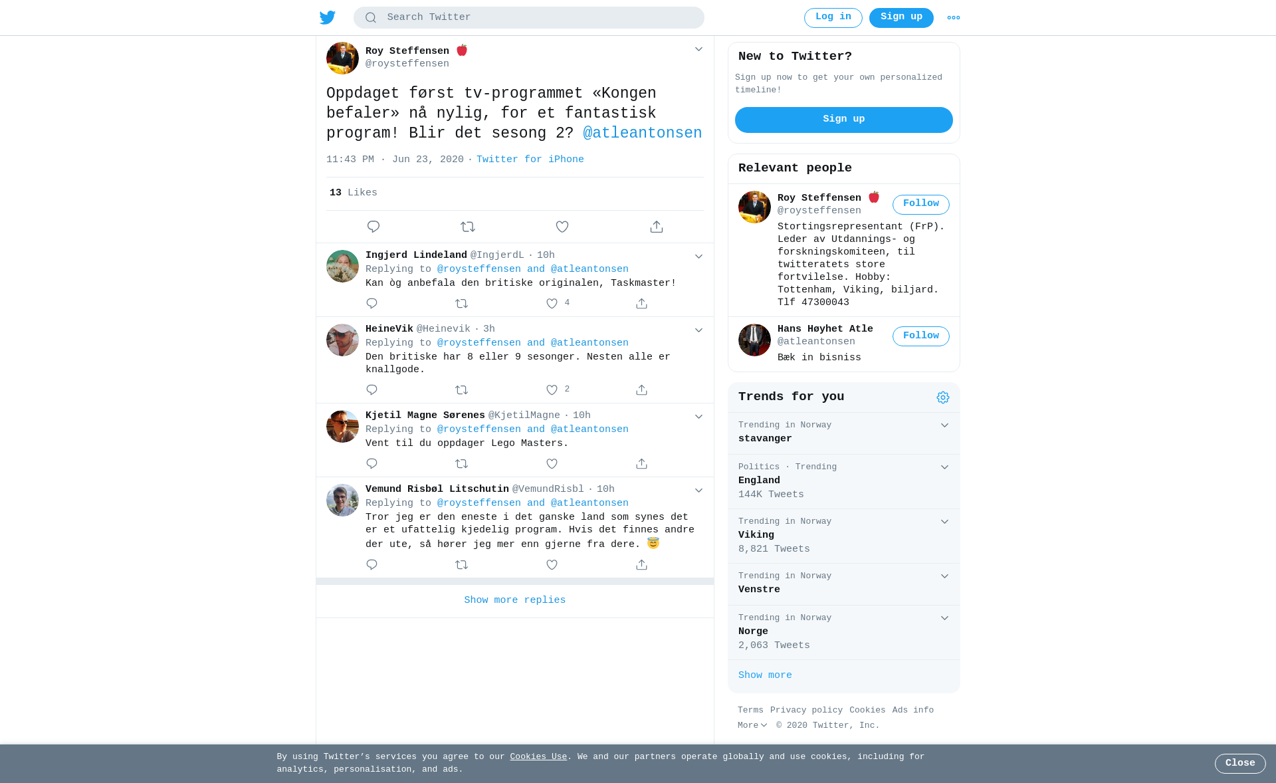Open chevron menu on HeineVik's reply
Screen dimensions: 1276x783
tap(698, 330)
